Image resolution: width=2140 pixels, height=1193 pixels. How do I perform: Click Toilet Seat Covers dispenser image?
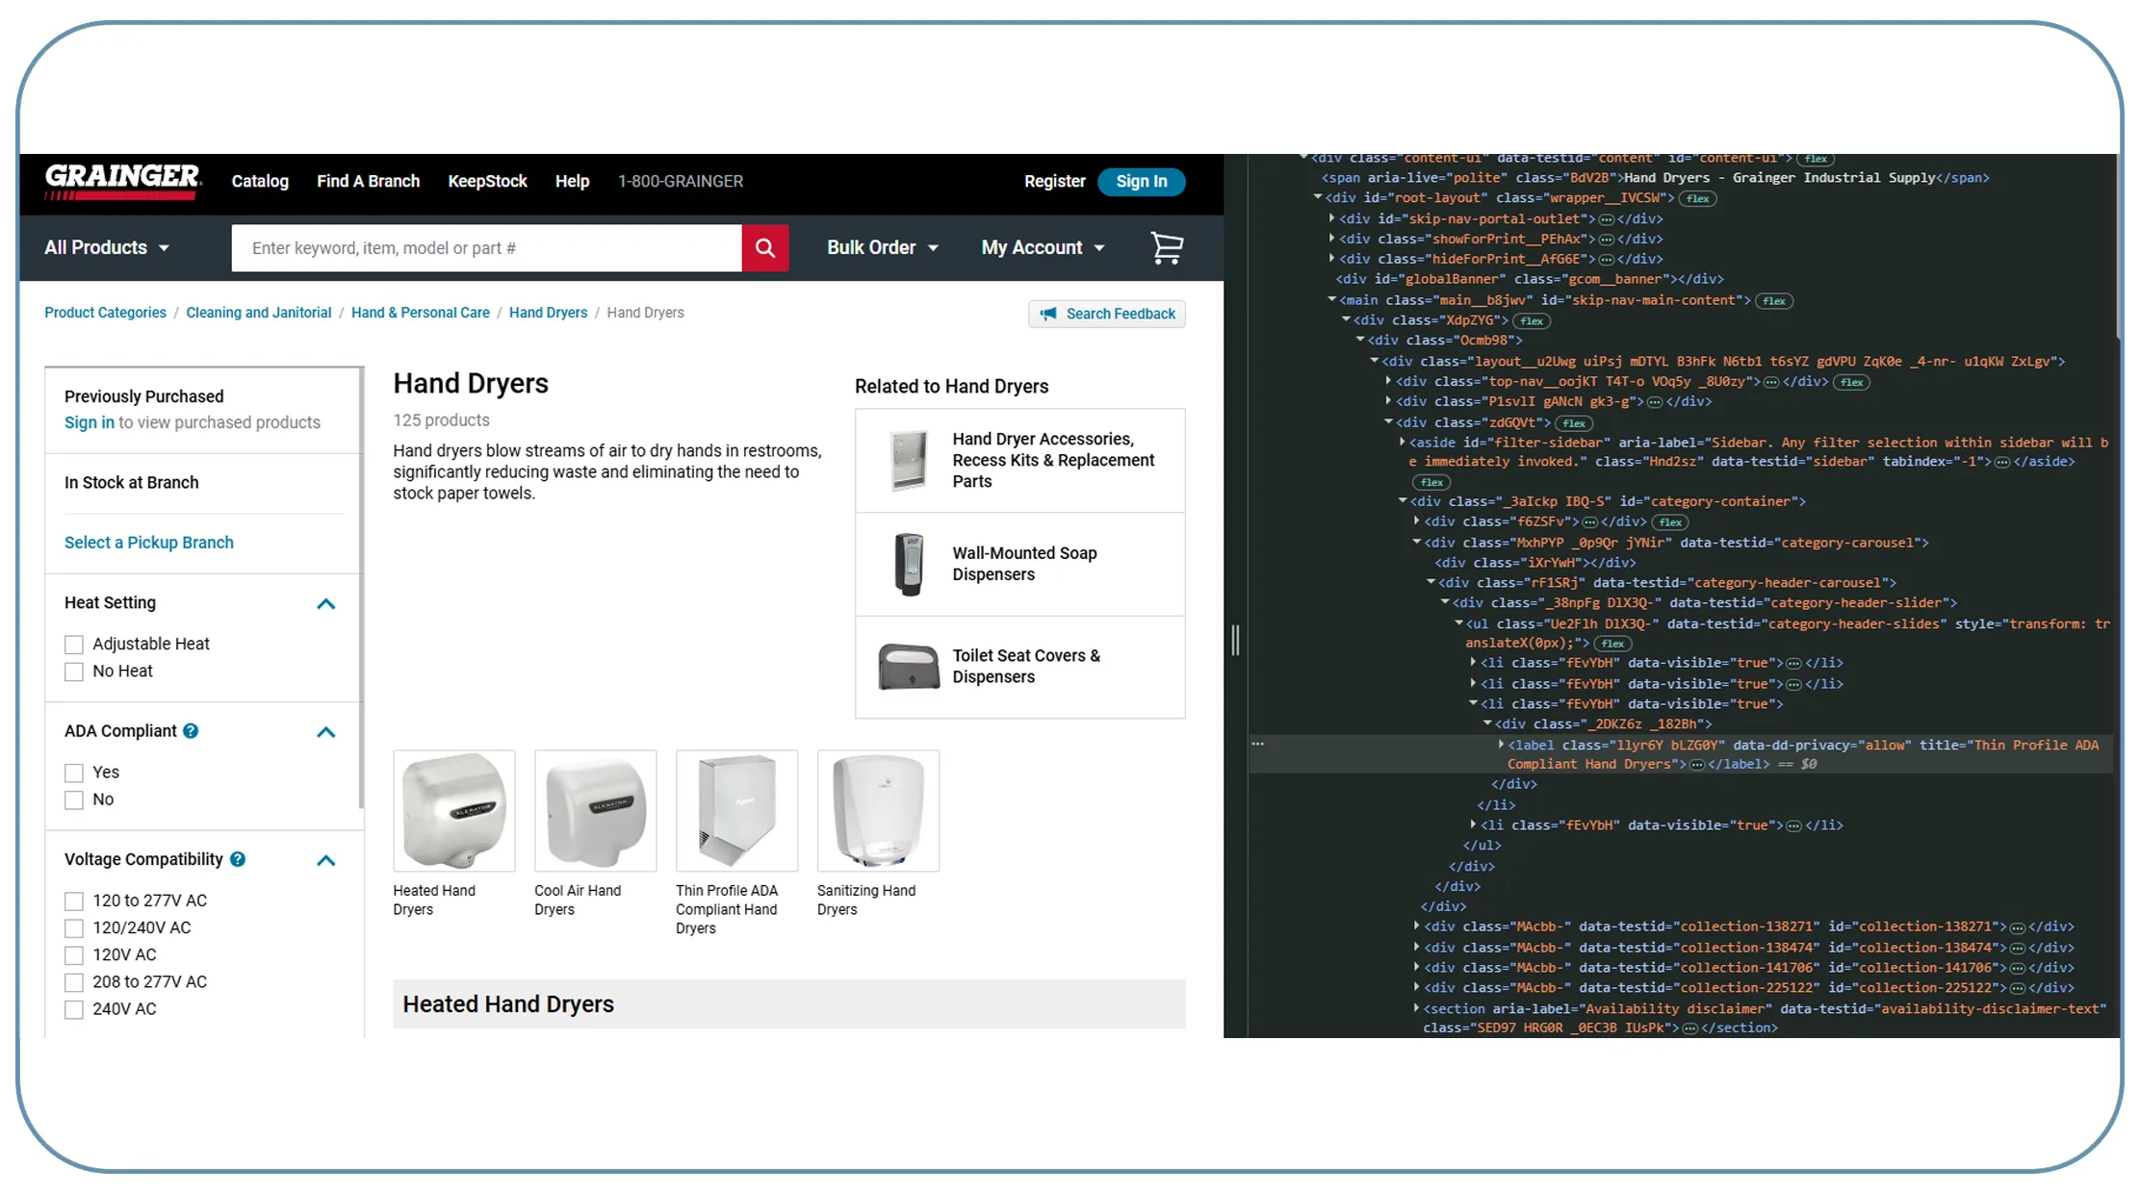click(x=908, y=667)
